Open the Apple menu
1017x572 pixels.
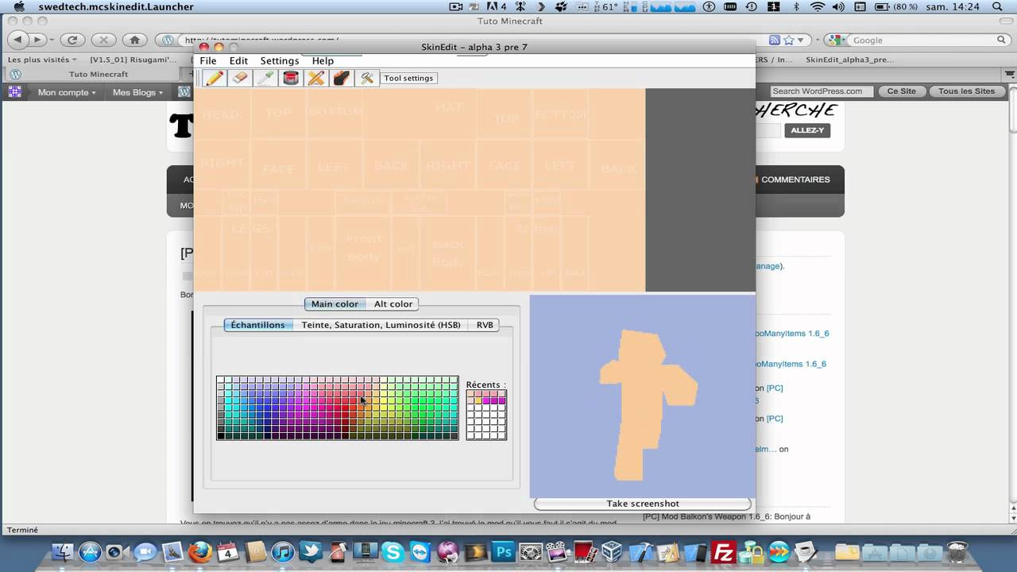(19, 6)
